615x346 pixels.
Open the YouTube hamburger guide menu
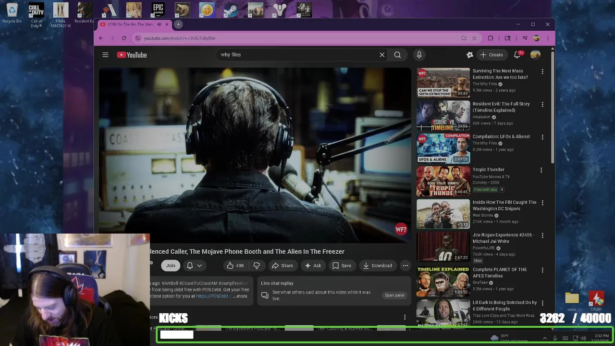coord(105,55)
